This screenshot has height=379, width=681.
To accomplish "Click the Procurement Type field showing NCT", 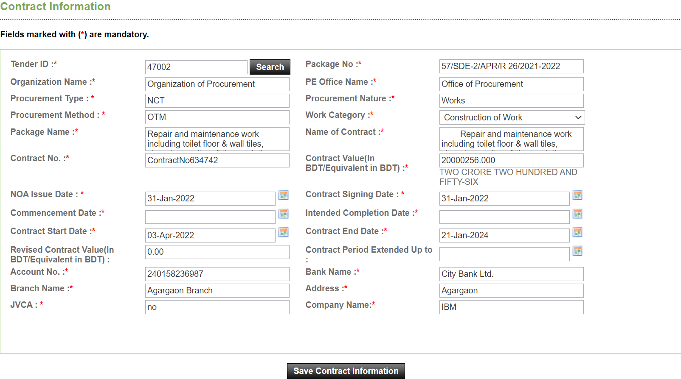I will click(x=217, y=100).
